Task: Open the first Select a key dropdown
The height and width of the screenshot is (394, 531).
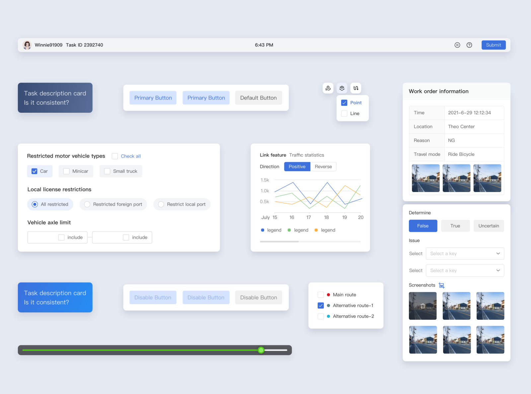Action: 465,253
